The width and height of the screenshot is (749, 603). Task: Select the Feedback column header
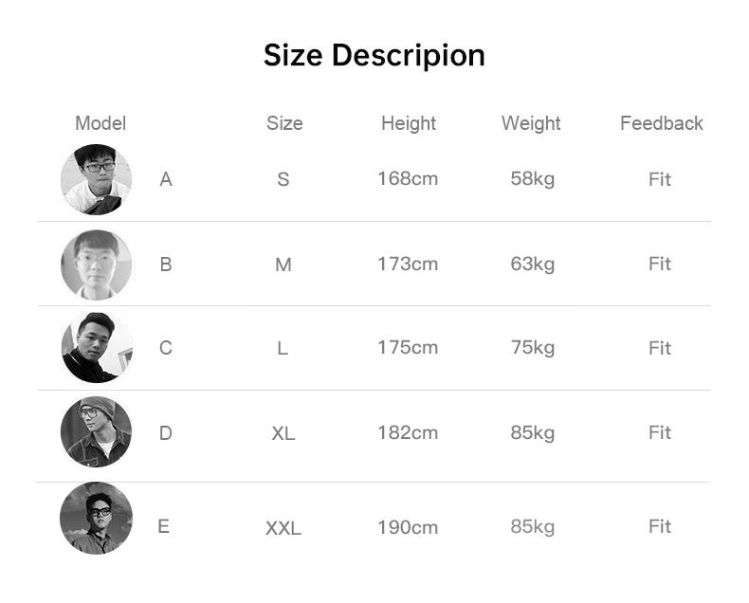point(662,123)
